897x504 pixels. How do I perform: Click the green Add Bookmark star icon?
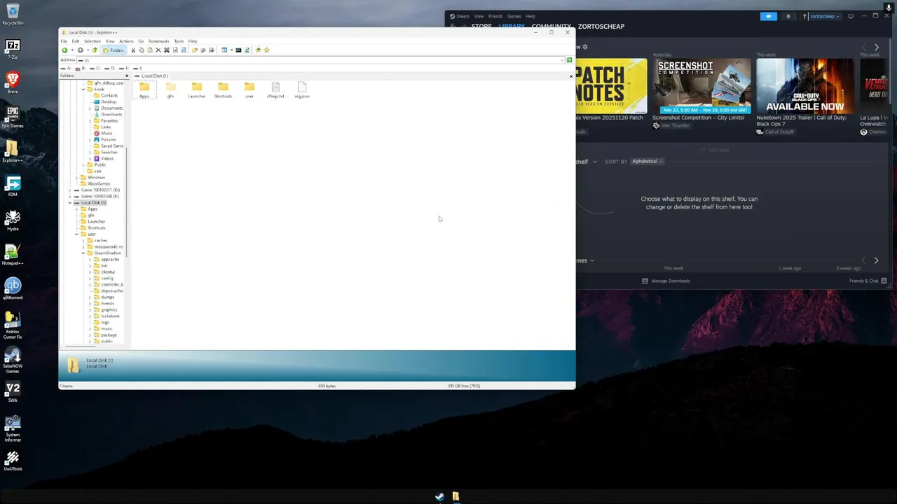click(x=258, y=50)
